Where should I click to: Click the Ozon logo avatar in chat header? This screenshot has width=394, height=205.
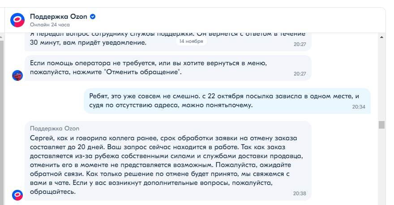[x=17, y=20]
